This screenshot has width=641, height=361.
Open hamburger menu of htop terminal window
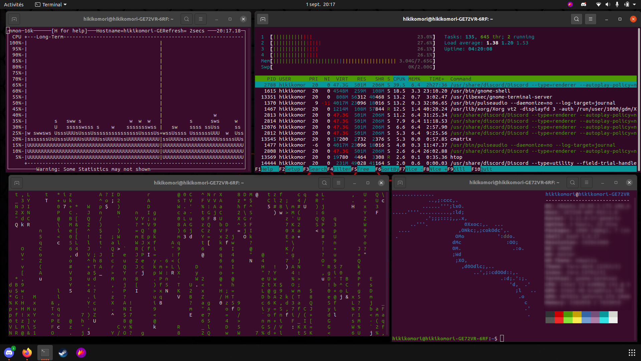coord(590,19)
